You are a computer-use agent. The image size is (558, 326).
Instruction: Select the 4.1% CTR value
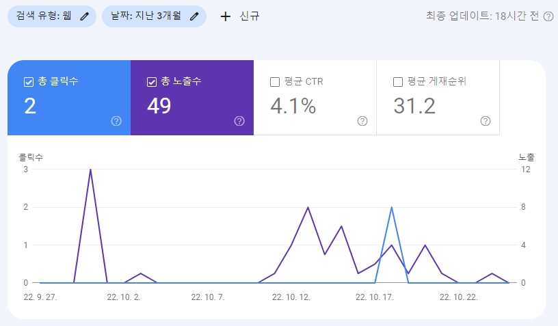293,106
